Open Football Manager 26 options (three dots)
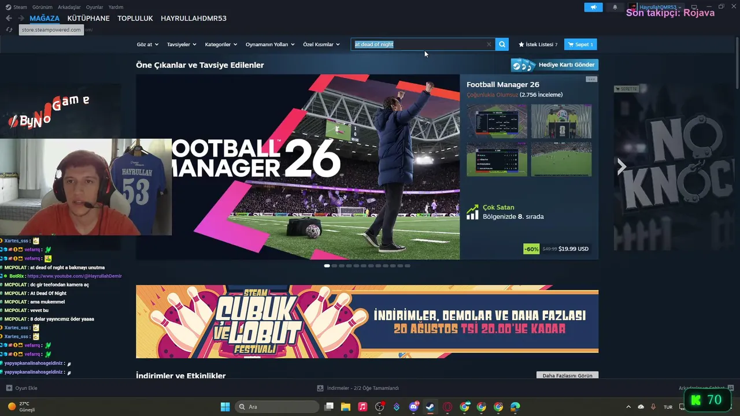This screenshot has height=416, width=740. pos(591,79)
